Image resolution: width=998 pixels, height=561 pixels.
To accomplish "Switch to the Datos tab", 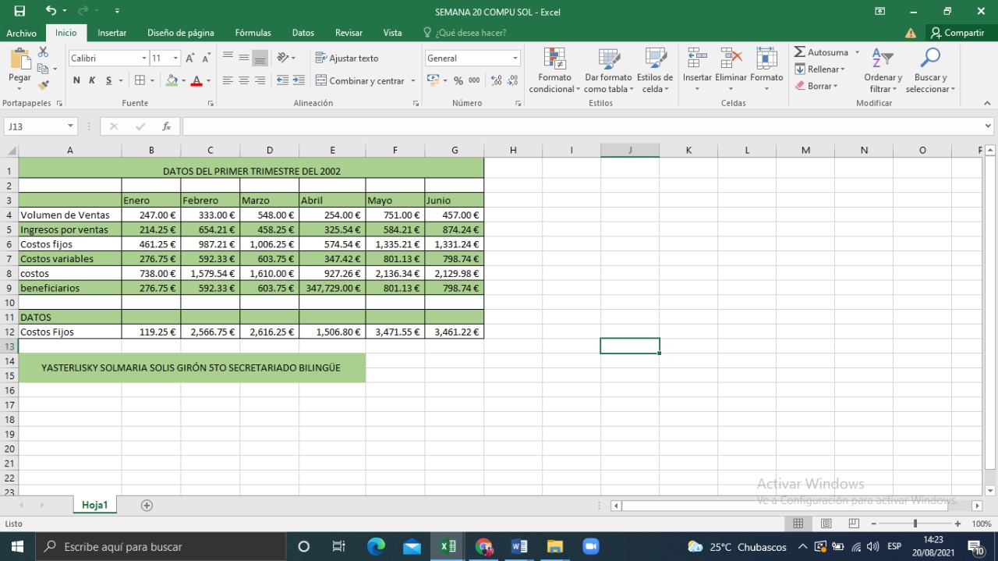I will click(x=303, y=33).
